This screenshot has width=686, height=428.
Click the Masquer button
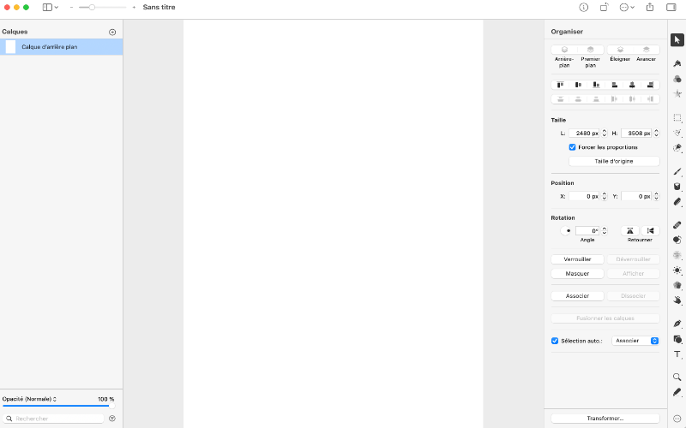click(x=577, y=274)
